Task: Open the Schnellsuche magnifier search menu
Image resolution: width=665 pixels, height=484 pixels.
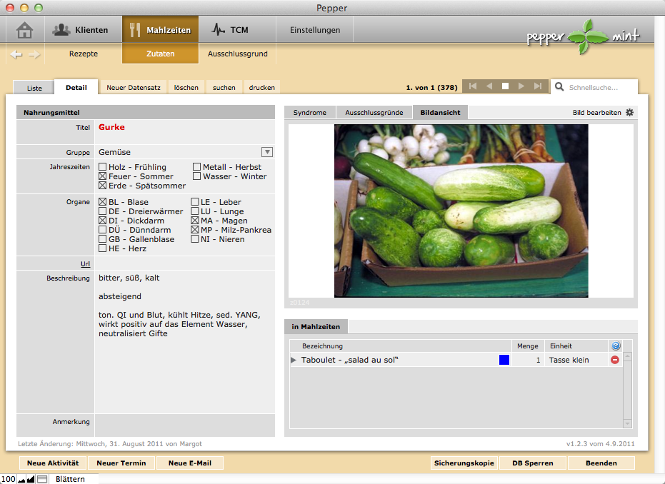Action: (559, 87)
